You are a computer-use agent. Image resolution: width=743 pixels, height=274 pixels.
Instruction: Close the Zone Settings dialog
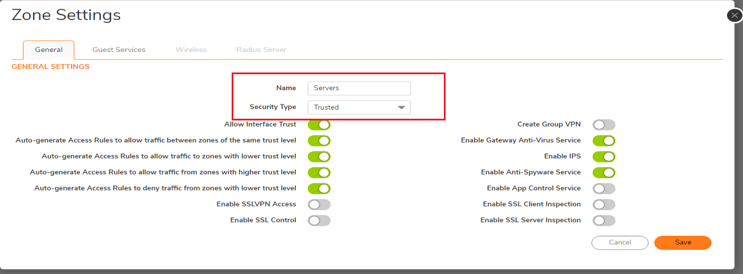[x=734, y=16]
